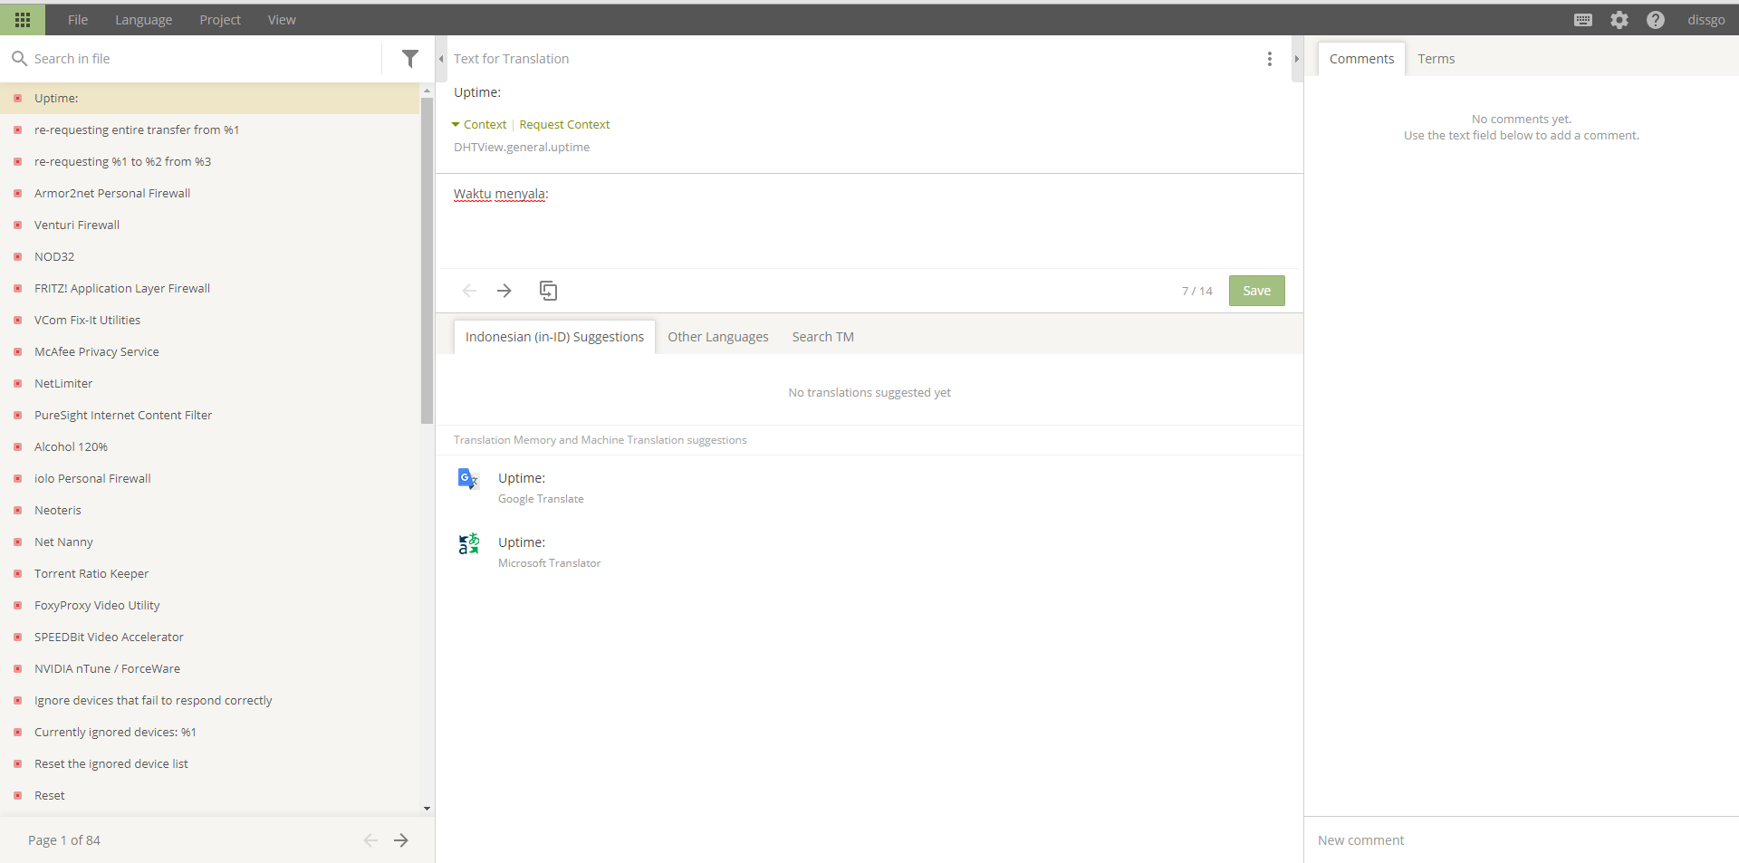Screen dimensions: 1739x863
Task: Collapse the right comments panel arrow
Action: (x=1297, y=59)
